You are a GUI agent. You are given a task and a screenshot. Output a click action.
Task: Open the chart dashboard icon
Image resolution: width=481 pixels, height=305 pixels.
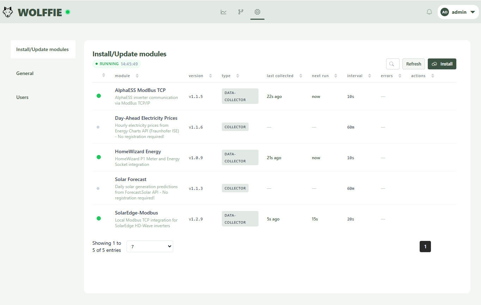point(224,12)
